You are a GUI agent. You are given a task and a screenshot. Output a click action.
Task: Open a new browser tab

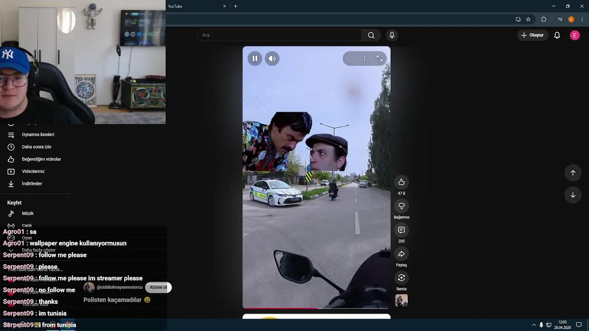236,6
